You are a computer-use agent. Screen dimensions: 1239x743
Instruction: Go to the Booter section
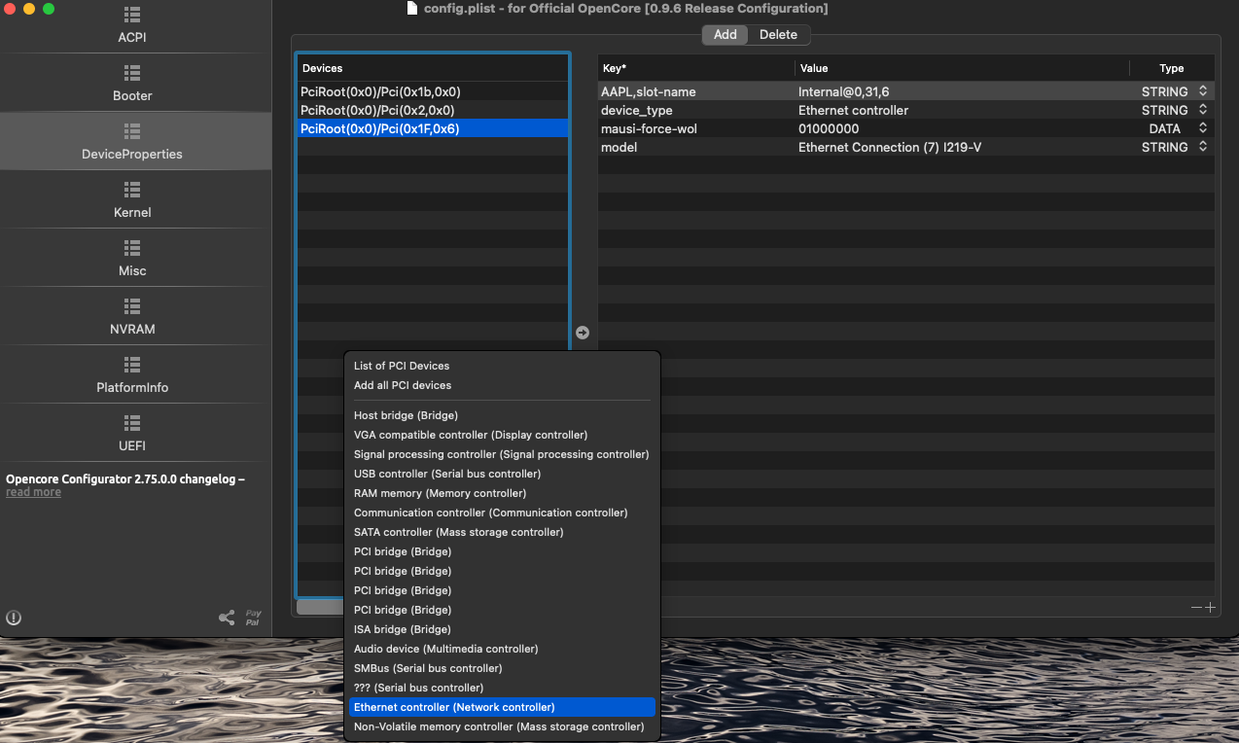[x=132, y=84]
